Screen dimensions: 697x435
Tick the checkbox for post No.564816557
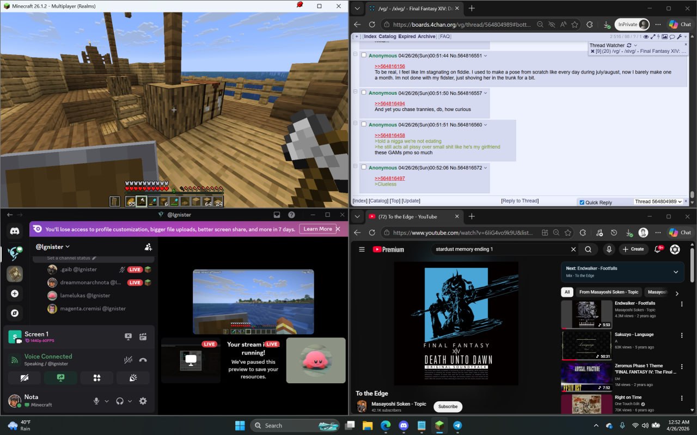coord(364,93)
